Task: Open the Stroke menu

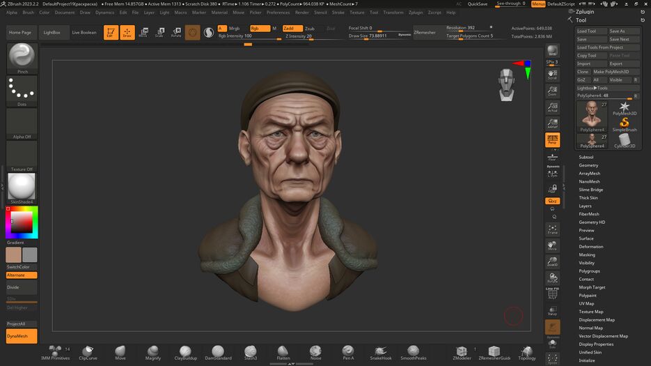Action: 338,13
